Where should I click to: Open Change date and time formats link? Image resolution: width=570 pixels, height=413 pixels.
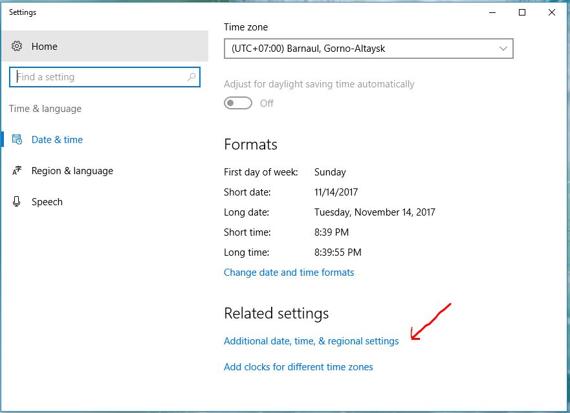point(289,273)
